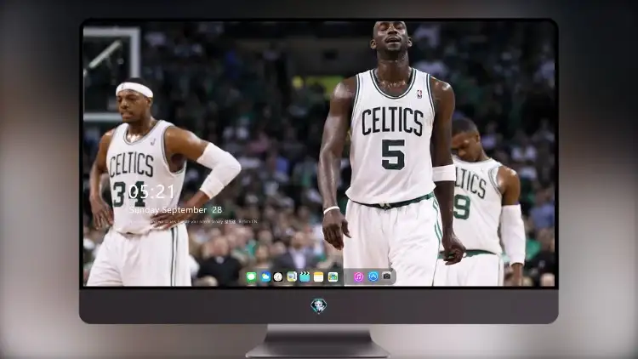Open the yellow document app dock icon
This screenshot has width=638, height=359.
[x=292, y=276]
